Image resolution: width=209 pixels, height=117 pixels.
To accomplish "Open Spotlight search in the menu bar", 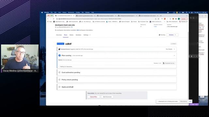I will [189, 12].
